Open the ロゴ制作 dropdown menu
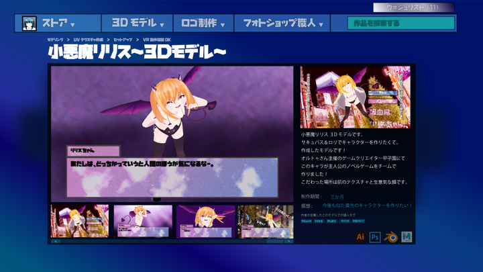This screenshot has height=272, width=483. (x=203, y=23)
